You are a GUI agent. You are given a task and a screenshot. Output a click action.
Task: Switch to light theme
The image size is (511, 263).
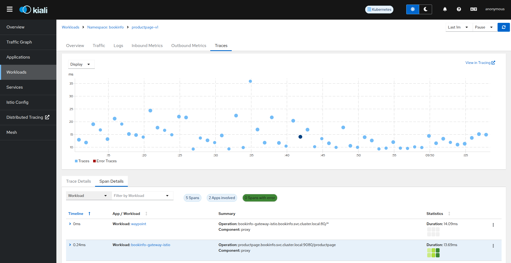click(x=412, y=9)
